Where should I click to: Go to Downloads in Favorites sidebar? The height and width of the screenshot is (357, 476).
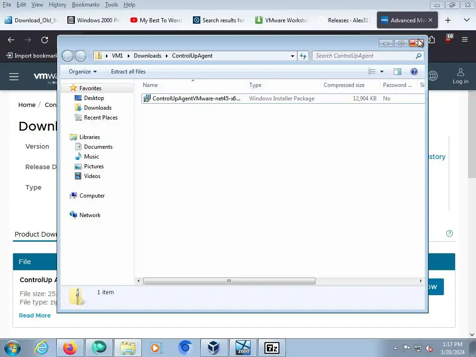pyautogui.click(x=98, y=108)
